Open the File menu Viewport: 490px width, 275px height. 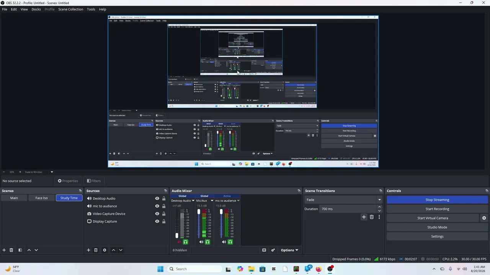point(5,9)
